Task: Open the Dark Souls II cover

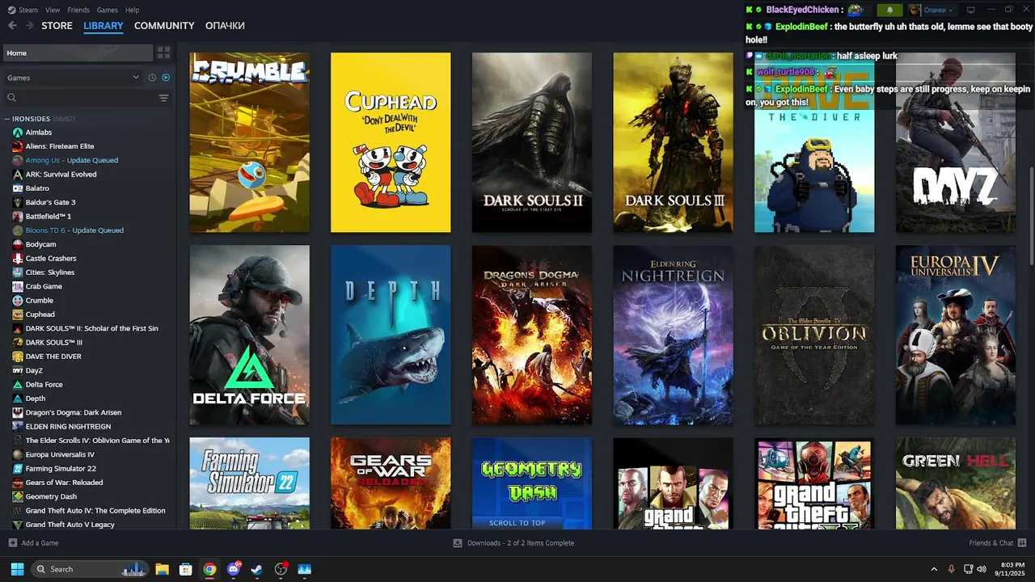Action: pos(532,142)
